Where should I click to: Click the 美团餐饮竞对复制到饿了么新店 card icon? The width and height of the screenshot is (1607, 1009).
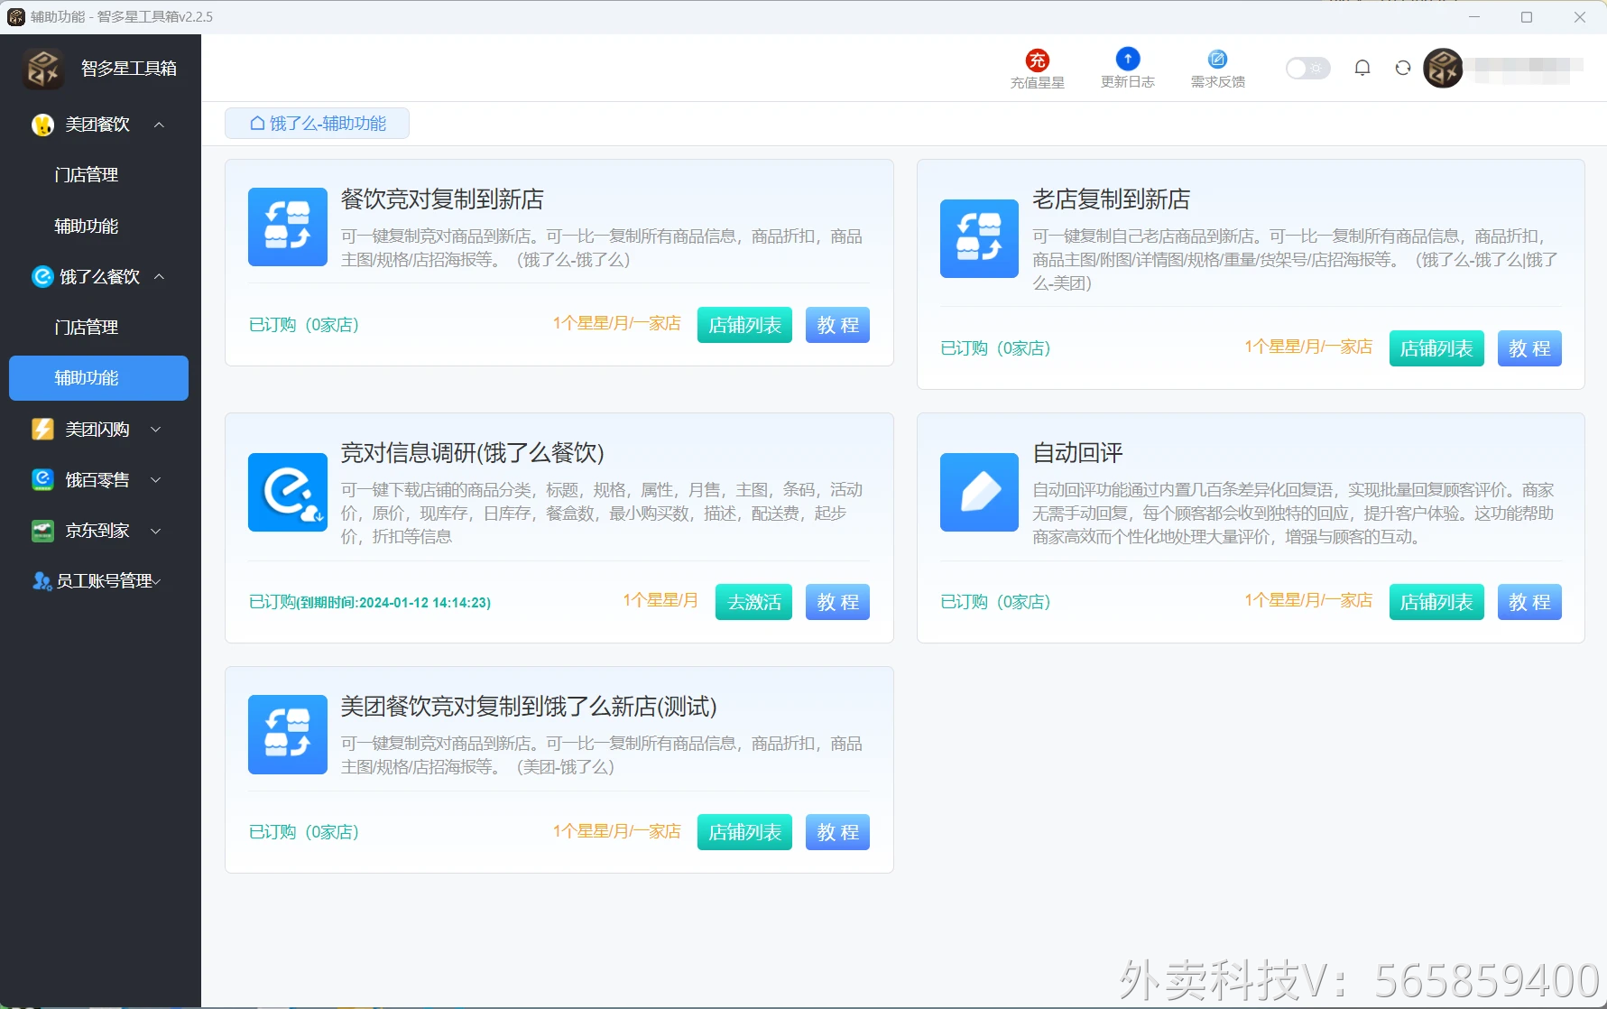[x=288, y=734]
